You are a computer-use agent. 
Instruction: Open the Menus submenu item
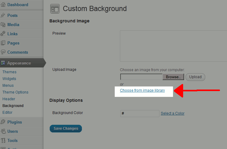pos(8,85)
